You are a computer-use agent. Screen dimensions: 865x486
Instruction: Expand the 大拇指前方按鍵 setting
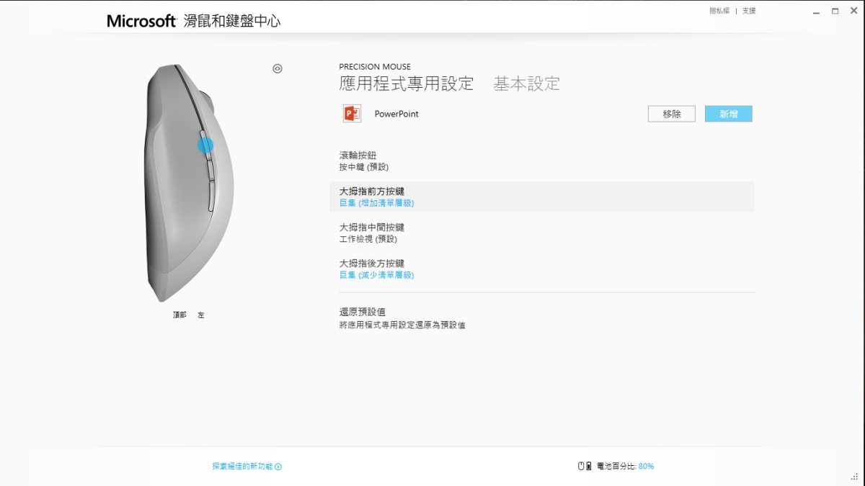point(372,197)
